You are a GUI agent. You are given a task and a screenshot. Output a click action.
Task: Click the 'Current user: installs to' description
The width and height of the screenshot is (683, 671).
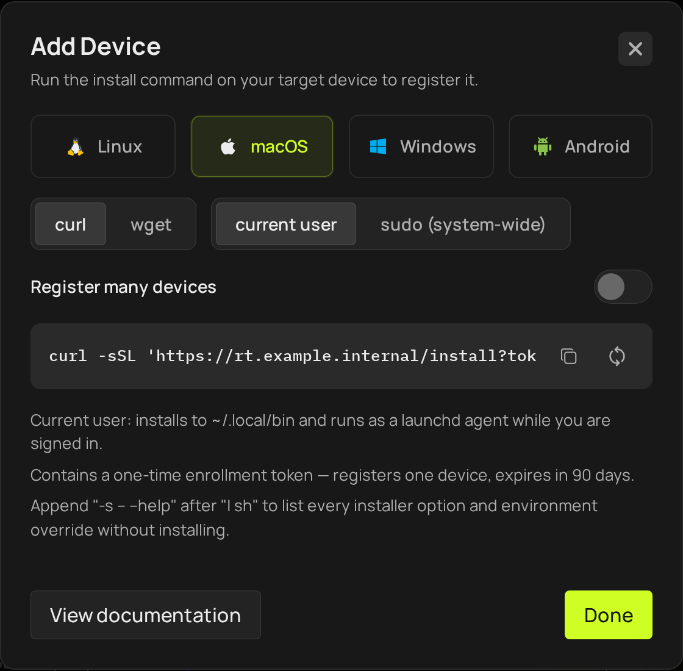click(x=320, y=432)
